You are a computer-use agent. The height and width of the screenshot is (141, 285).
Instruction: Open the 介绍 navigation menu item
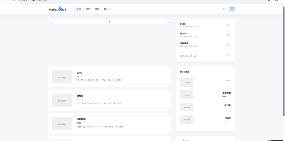click(97, 9)
